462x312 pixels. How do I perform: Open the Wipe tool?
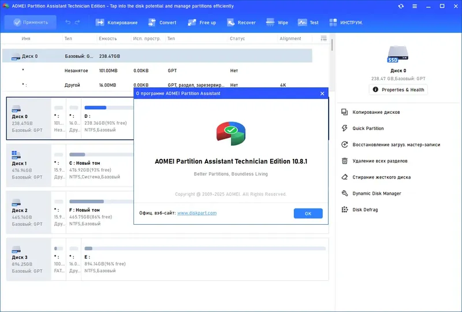(277, 23)
